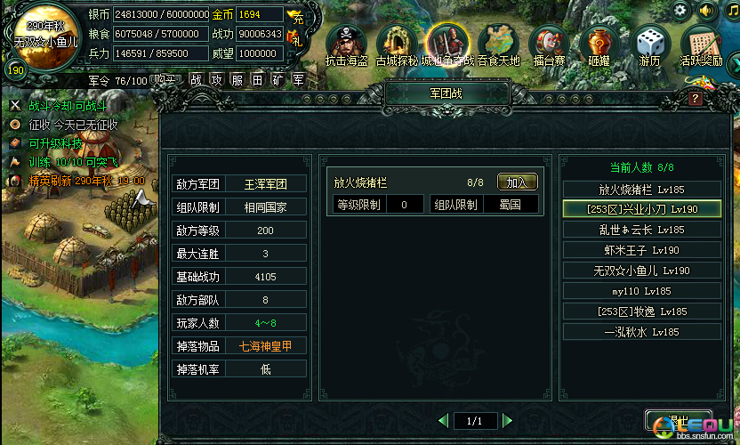Open the 古城探秘 ancient city icon
740x445 pixels.
coord(397,45)
